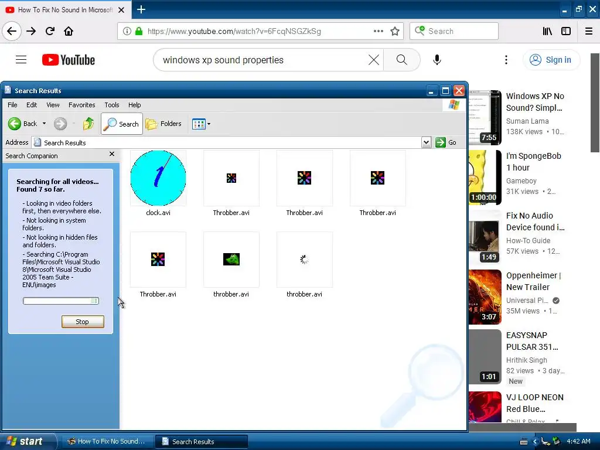Screen dimensions: 600x450
Task: Close the Search Companion pane
Action: pyautogui.click(x=112, y=154)
